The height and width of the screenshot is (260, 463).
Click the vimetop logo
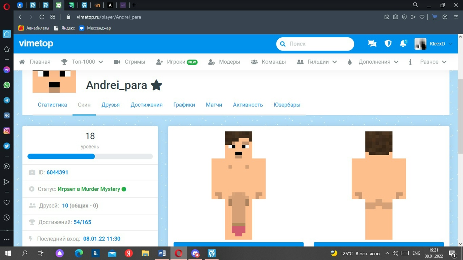(x=36, y=44)
